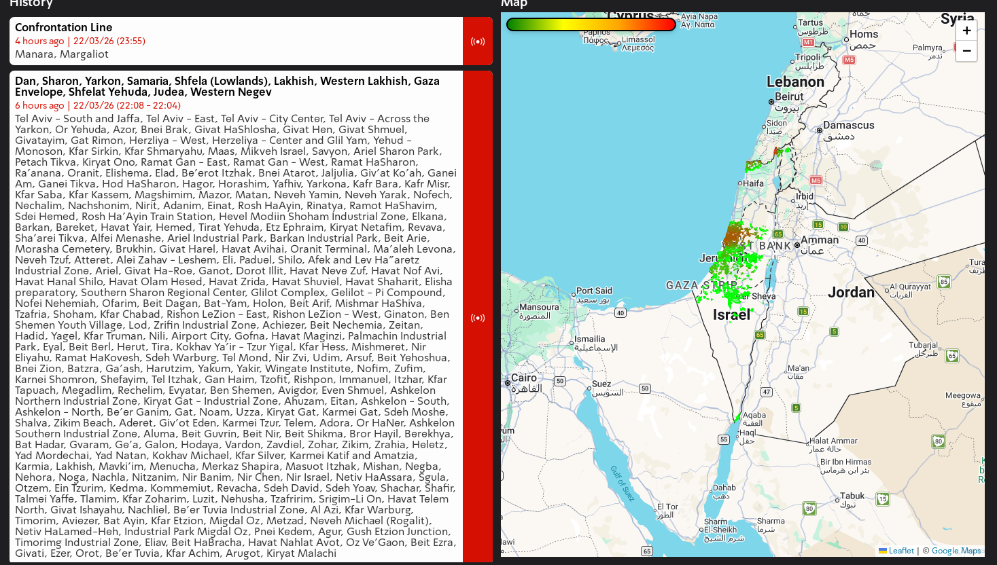997x565 pixels.
Task: Open the Leaflet attribution link
Action: click(x=896, y=551)
